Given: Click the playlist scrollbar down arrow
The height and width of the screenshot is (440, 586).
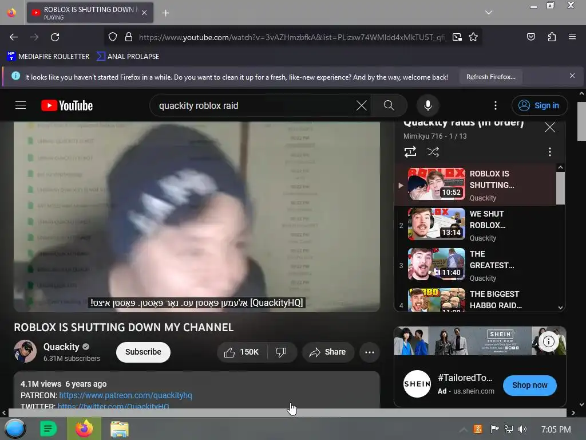Looking at the screenshot, I should point(560,307).
